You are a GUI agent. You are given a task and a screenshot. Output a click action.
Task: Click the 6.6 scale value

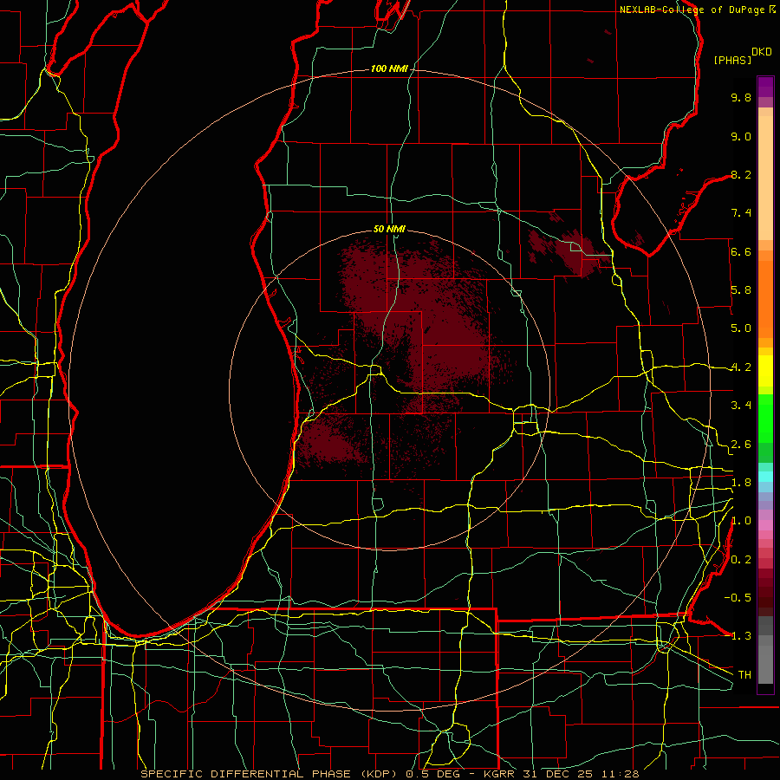tap(741, 251)
